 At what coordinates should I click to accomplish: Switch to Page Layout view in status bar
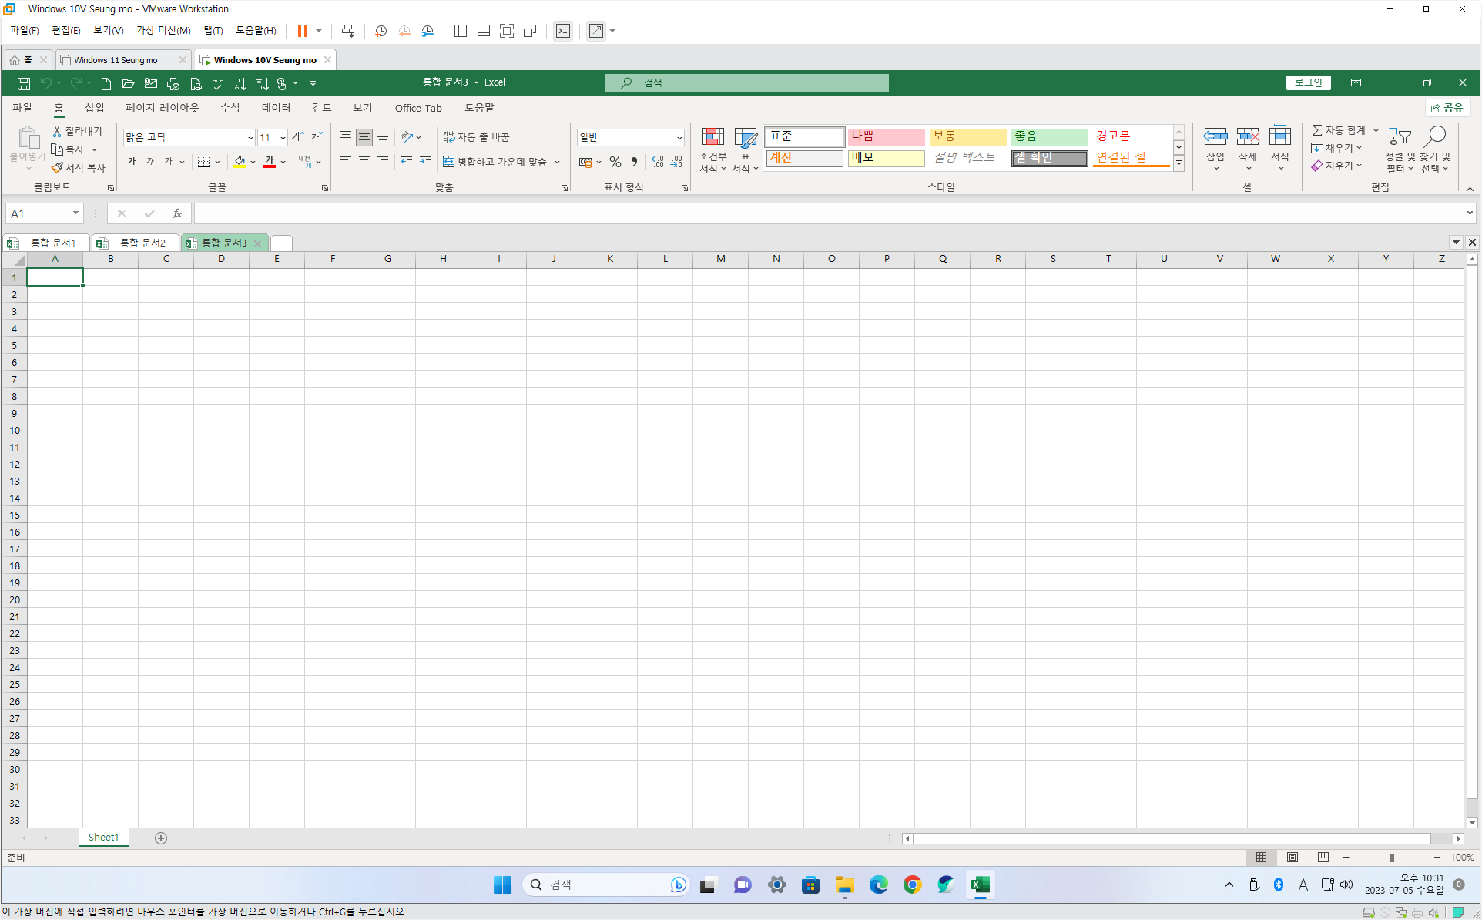(1293, 857)
